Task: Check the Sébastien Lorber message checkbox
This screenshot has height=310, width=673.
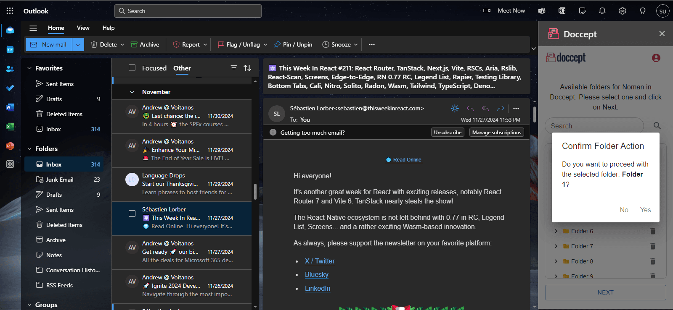Action: coord(132,214)
